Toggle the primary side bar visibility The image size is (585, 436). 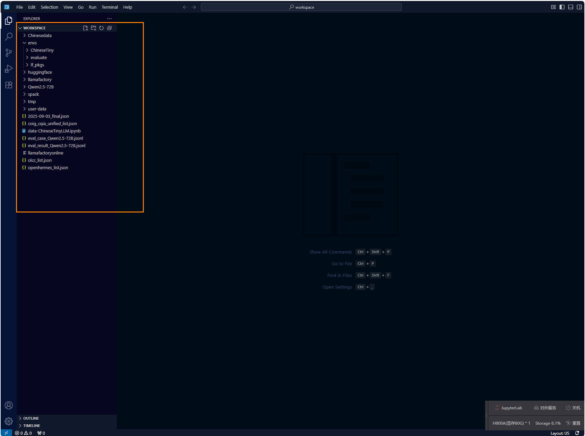click(x=562, y=7)
